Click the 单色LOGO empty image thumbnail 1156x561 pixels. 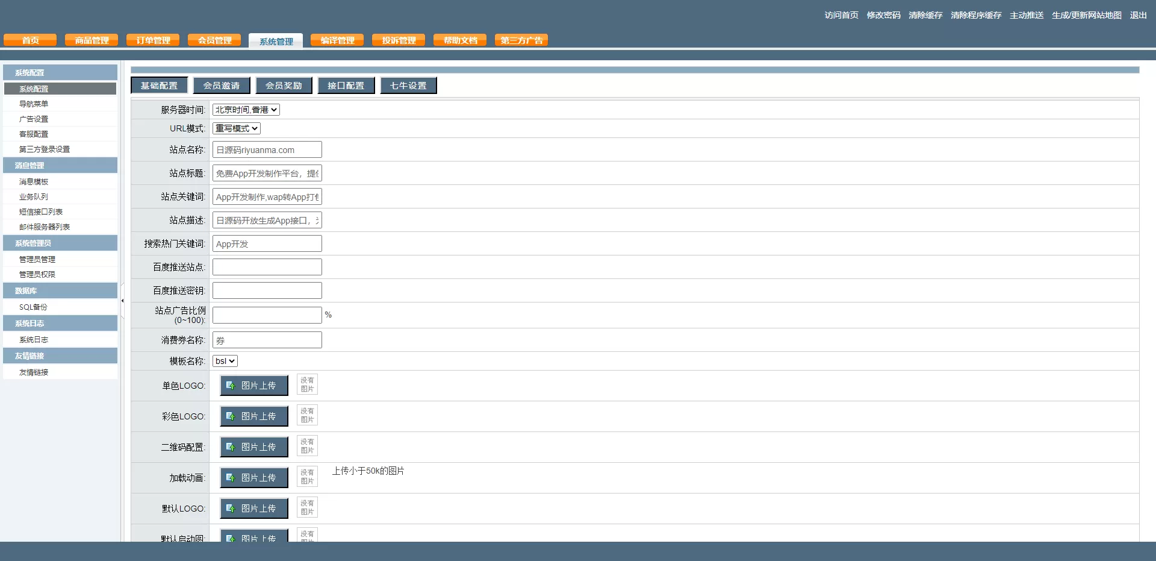pyautogui.click(x=307, y=384)
